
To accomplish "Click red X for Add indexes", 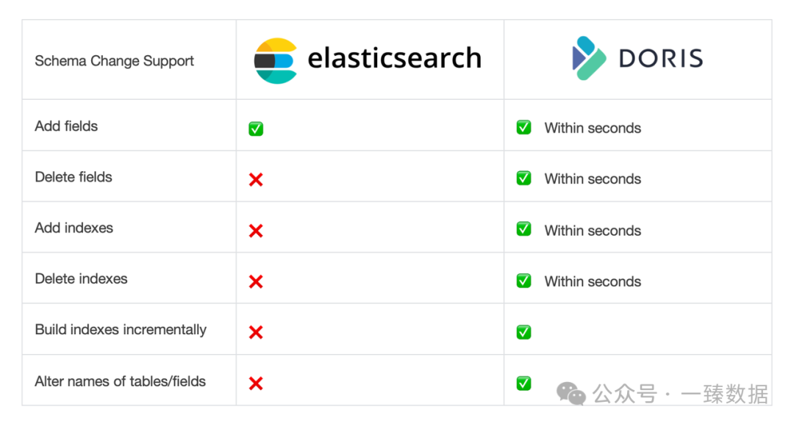I will (256, 231).
